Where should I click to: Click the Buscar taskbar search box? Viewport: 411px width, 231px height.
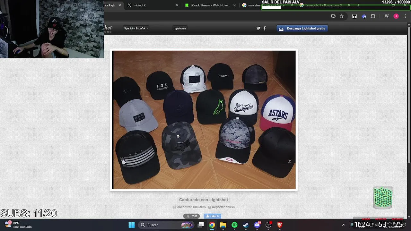click(x=167, y=225)
